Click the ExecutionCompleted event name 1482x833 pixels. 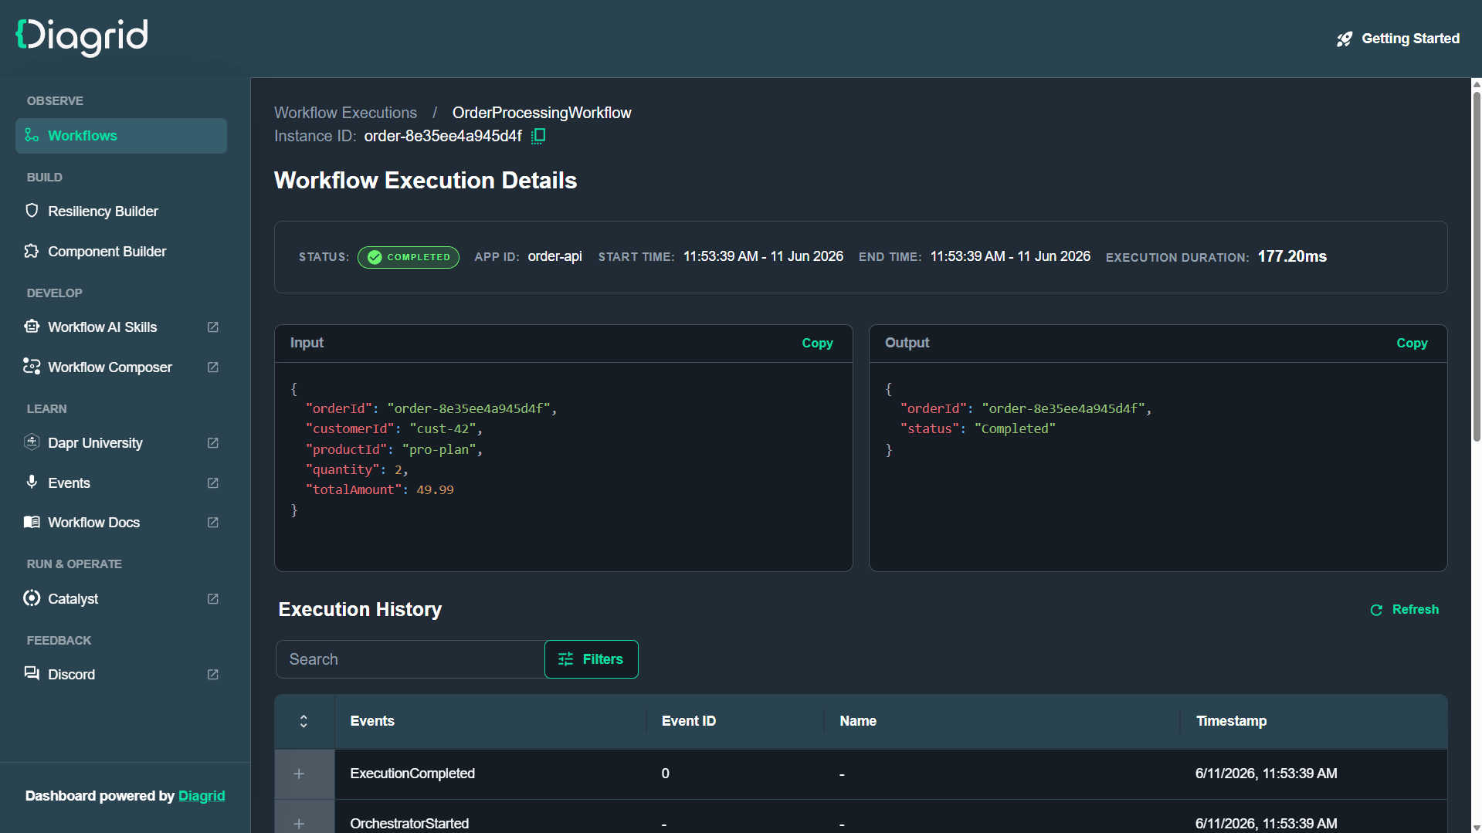point(412,774)
